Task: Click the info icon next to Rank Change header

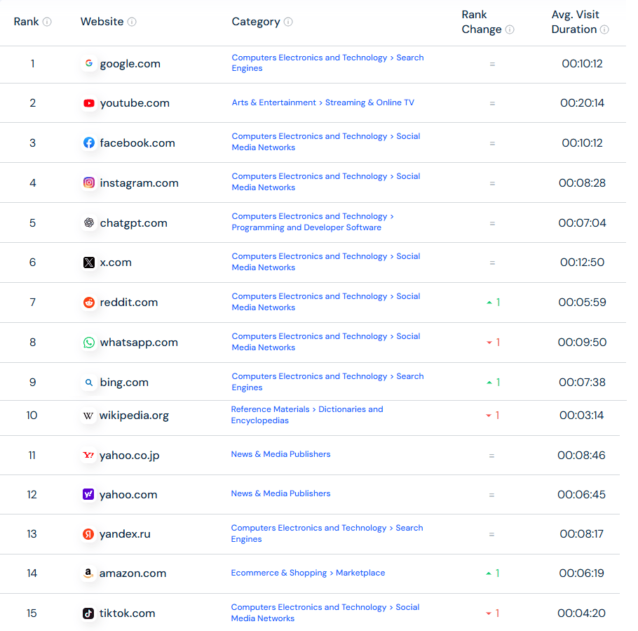Action: (x=510, y=29)
